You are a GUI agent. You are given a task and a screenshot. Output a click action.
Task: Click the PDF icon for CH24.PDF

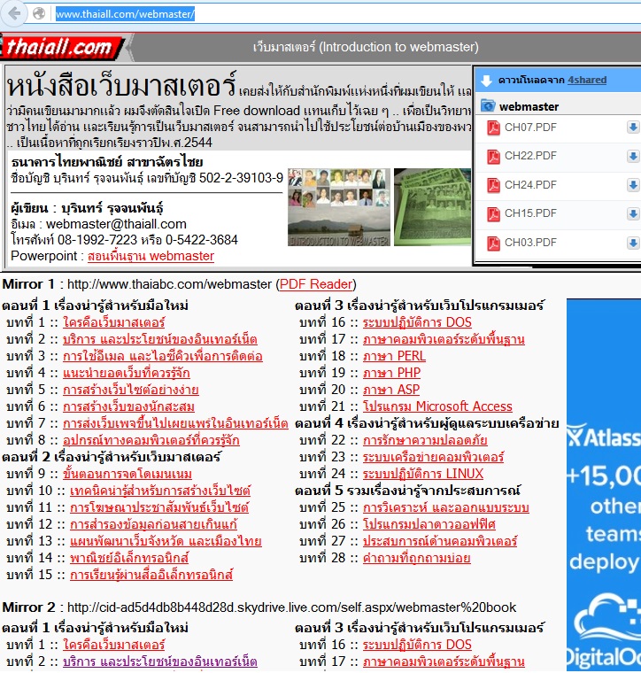(x=493, y=185)
